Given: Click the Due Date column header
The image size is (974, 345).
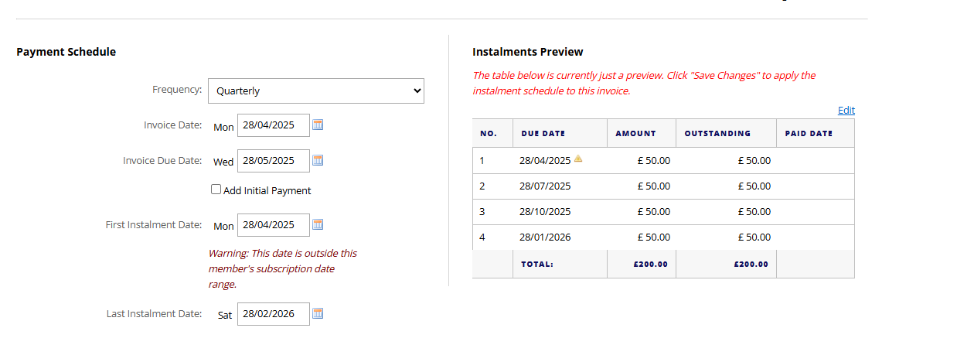Looking at the screenshot, I should [x=543, y=133].
